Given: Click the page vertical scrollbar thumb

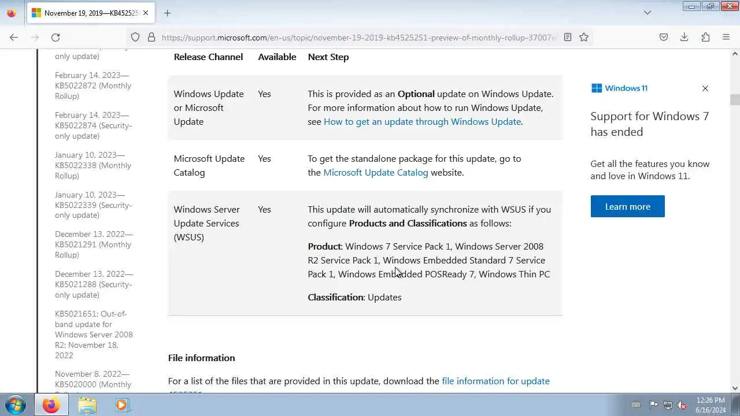Looking at the screenshot, I should pyautogui.click(x=735, y=99).
